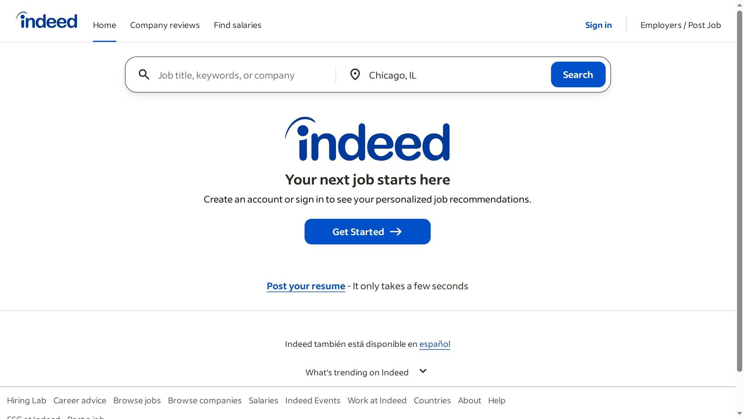The width and height of the screenshot is (744, 419).
Task: Click the large Indeed logo in the center
Action: (367, 139)
